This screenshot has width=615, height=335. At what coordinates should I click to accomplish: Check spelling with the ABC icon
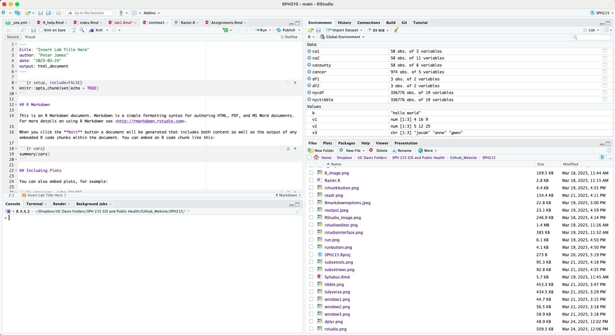coord(74,30)
